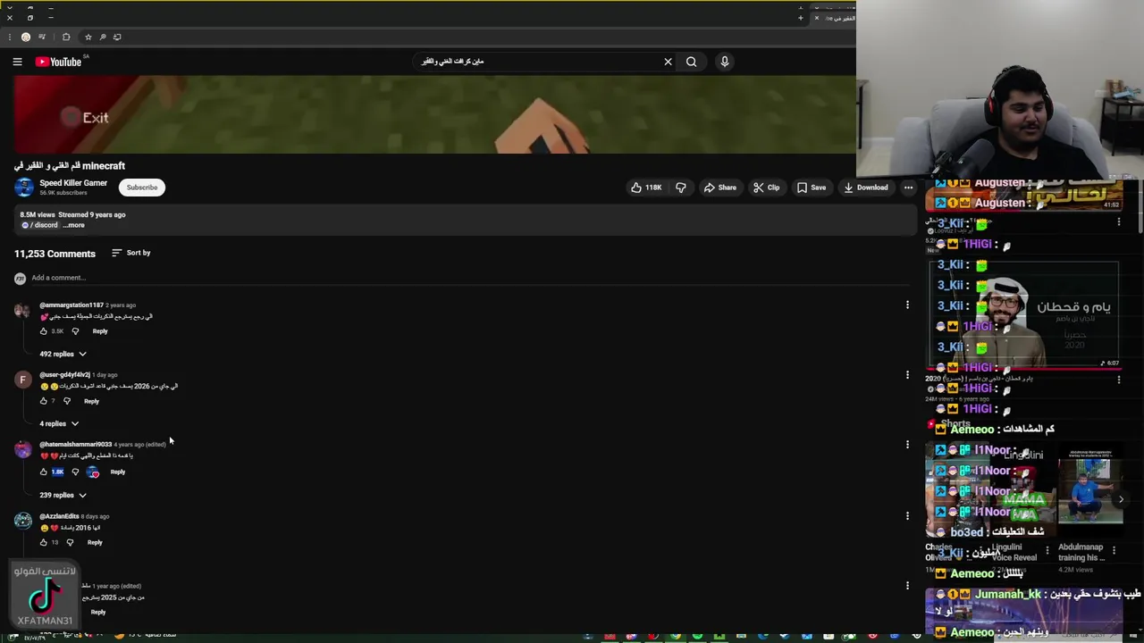
Task: Open new browser tab with plus
Action: (x=800, y=18)
